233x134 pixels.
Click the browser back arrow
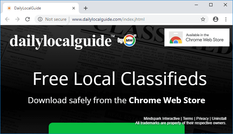pyautogui.click(x=7, y=19)
